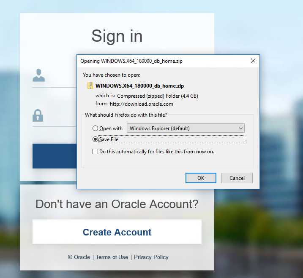The height and width of the screenshot is (278, 303).
Task: Select the Open with radio button
Action: pyautogui.click(x=95, y=128)
